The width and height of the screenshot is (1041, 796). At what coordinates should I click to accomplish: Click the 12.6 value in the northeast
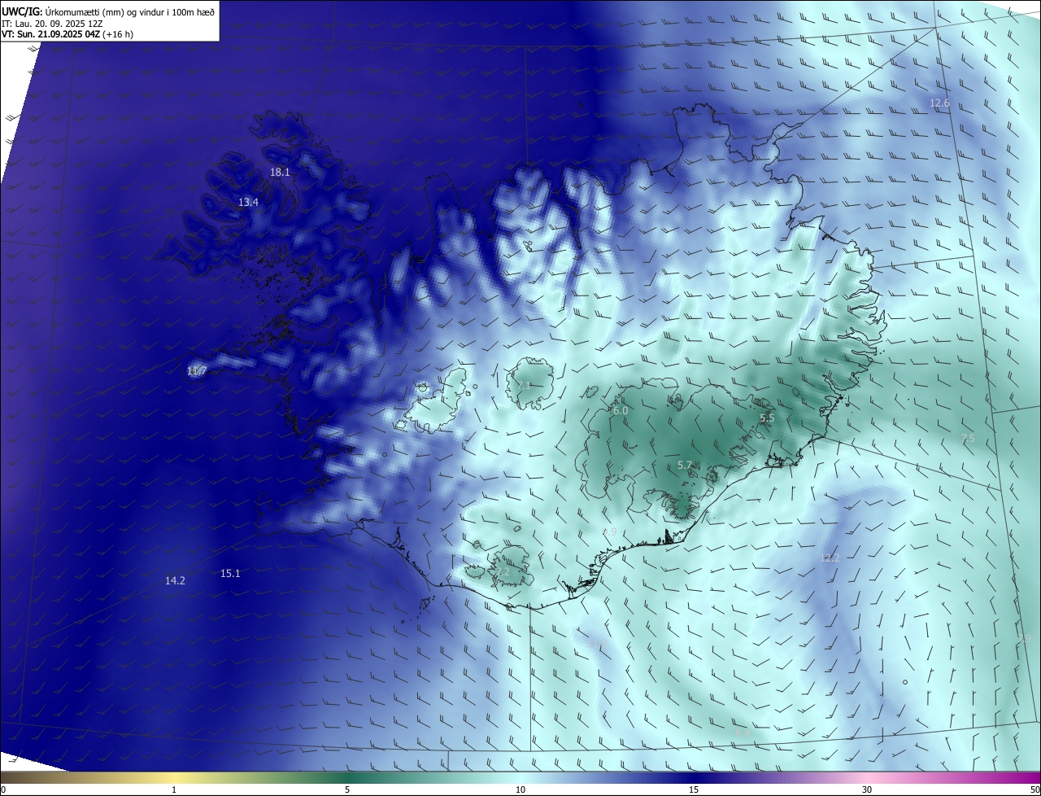(x=939, y=103)
